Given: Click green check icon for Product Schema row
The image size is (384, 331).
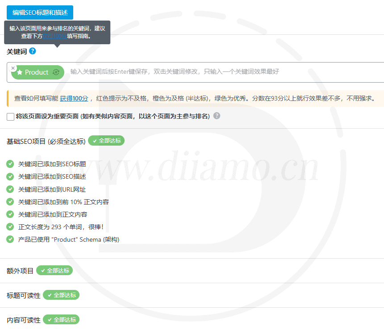Looking at the screenshot, I should (10, 239).
